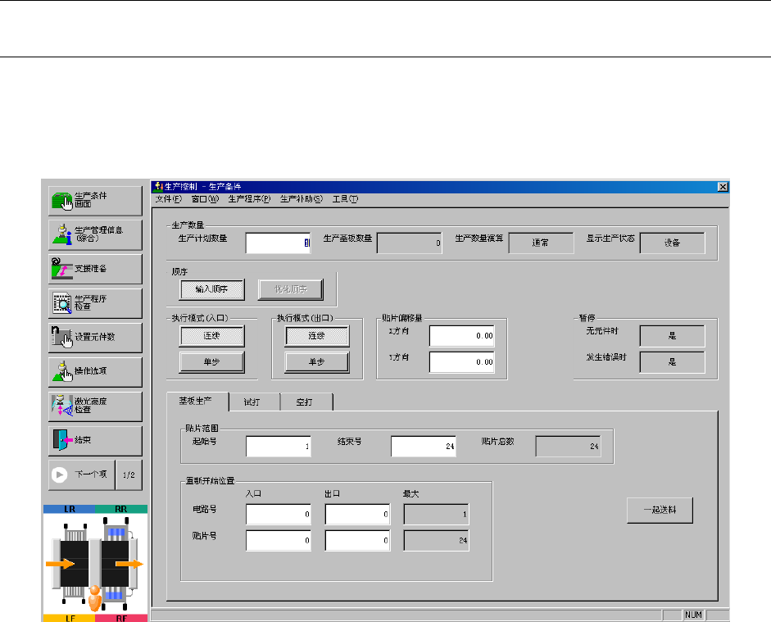Open the 生产程序检查 magnifier icon

click(x=61, y=302)
